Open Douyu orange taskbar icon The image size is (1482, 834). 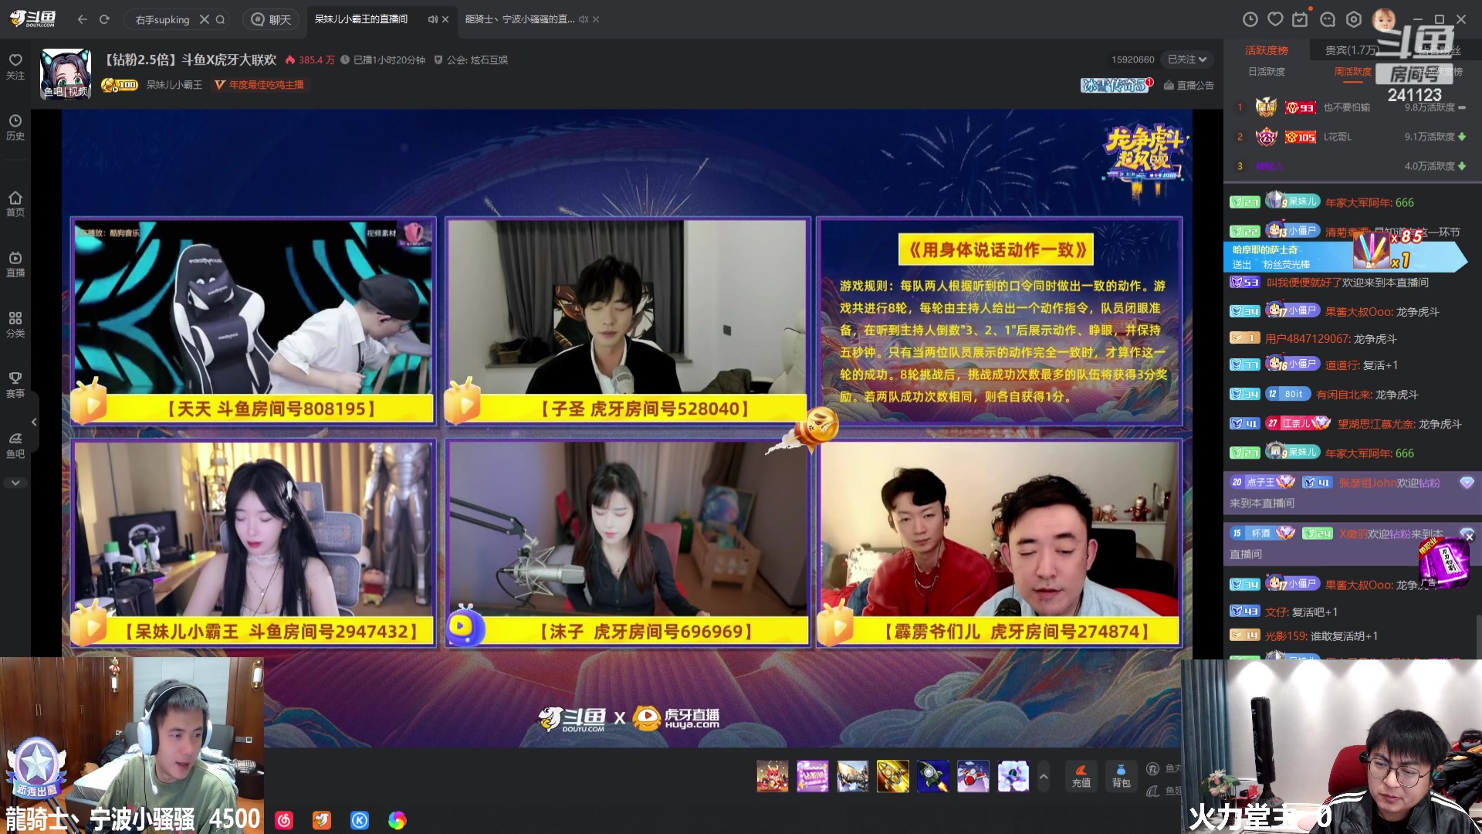pos(322,820)
